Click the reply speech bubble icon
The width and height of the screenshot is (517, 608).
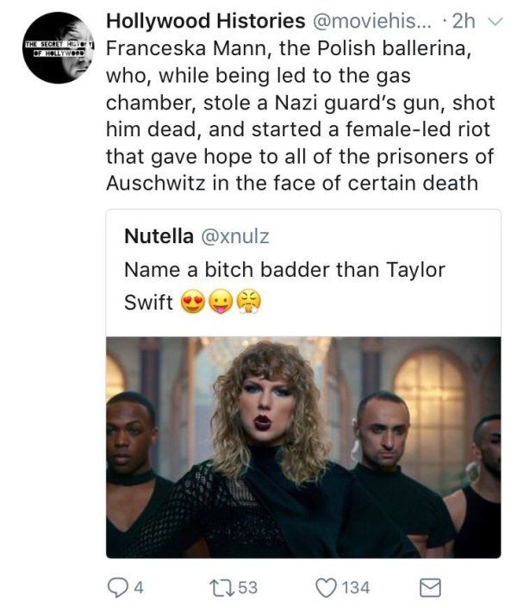(x=115, y=587)
